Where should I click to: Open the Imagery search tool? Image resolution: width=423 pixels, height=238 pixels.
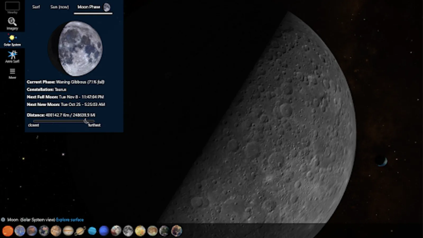12,24
